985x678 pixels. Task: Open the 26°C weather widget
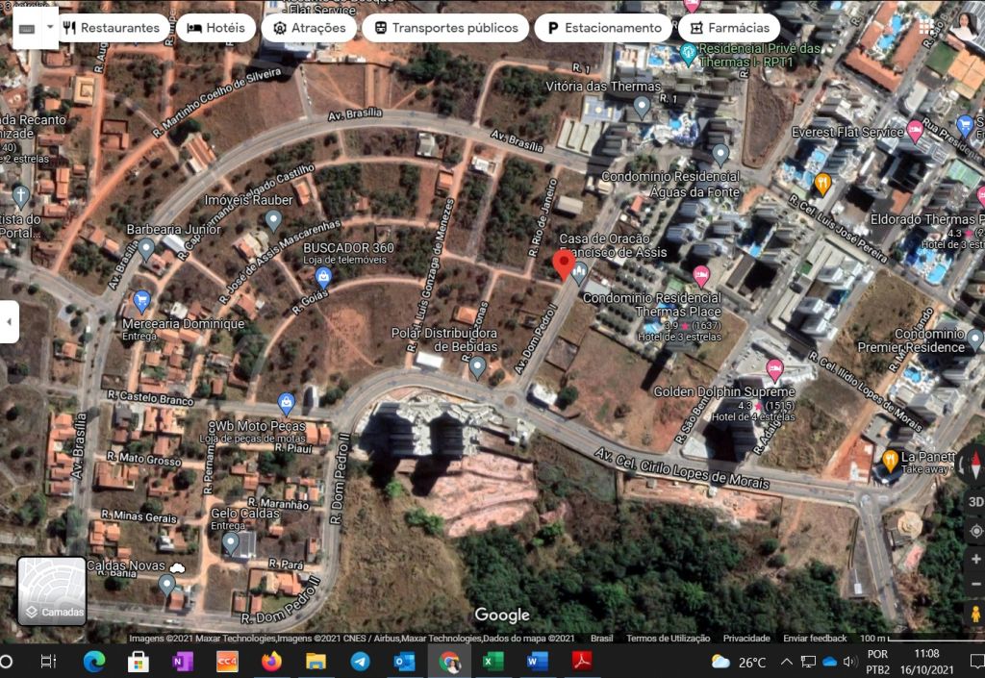click(x=739, y=662)
